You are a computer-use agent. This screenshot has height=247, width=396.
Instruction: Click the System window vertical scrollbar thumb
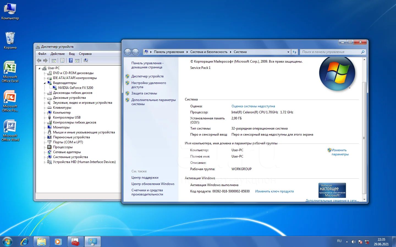(x=364, y=138)
